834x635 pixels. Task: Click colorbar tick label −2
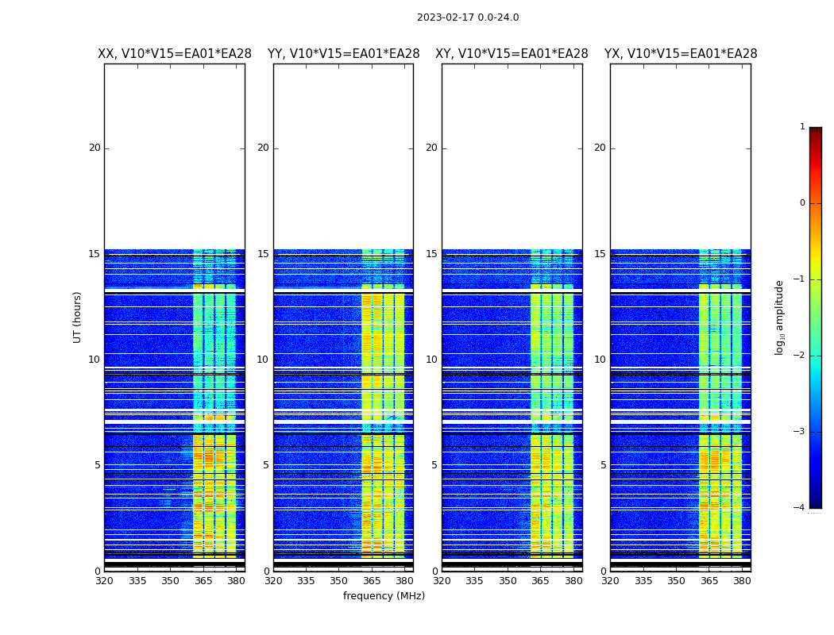800,356
